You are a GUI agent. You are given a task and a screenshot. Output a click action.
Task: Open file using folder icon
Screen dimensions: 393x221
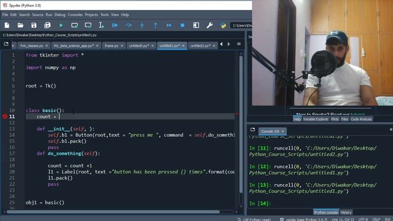20,25
